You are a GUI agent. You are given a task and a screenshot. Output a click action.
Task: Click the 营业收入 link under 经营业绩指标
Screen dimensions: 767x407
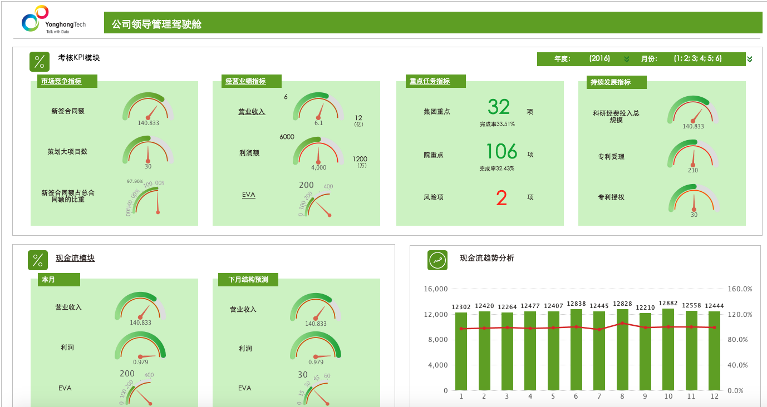252,112
